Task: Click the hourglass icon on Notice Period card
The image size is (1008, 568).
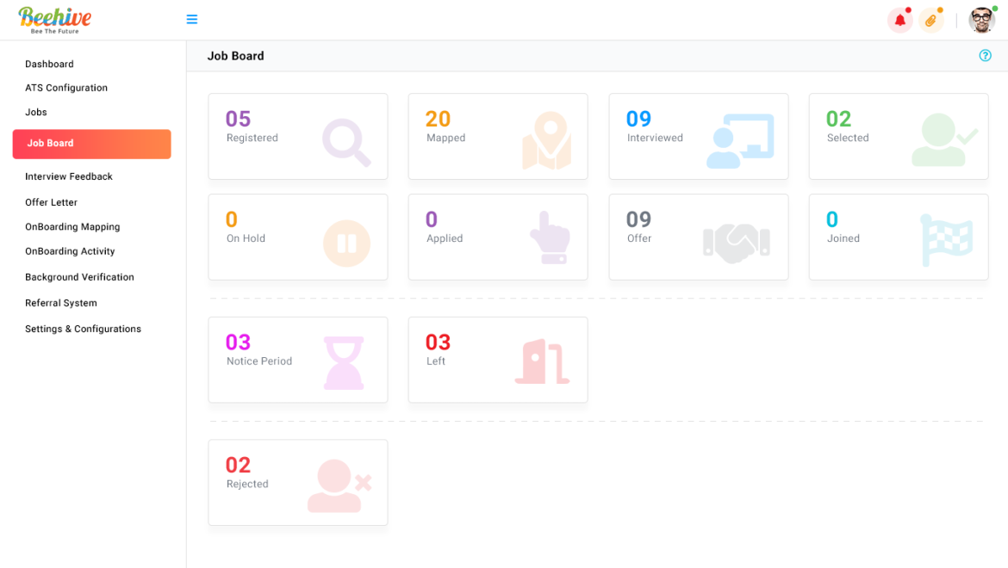Action: 344,363
